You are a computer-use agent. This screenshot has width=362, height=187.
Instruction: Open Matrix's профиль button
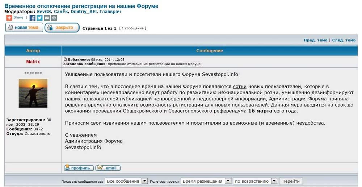coord(79,168)
